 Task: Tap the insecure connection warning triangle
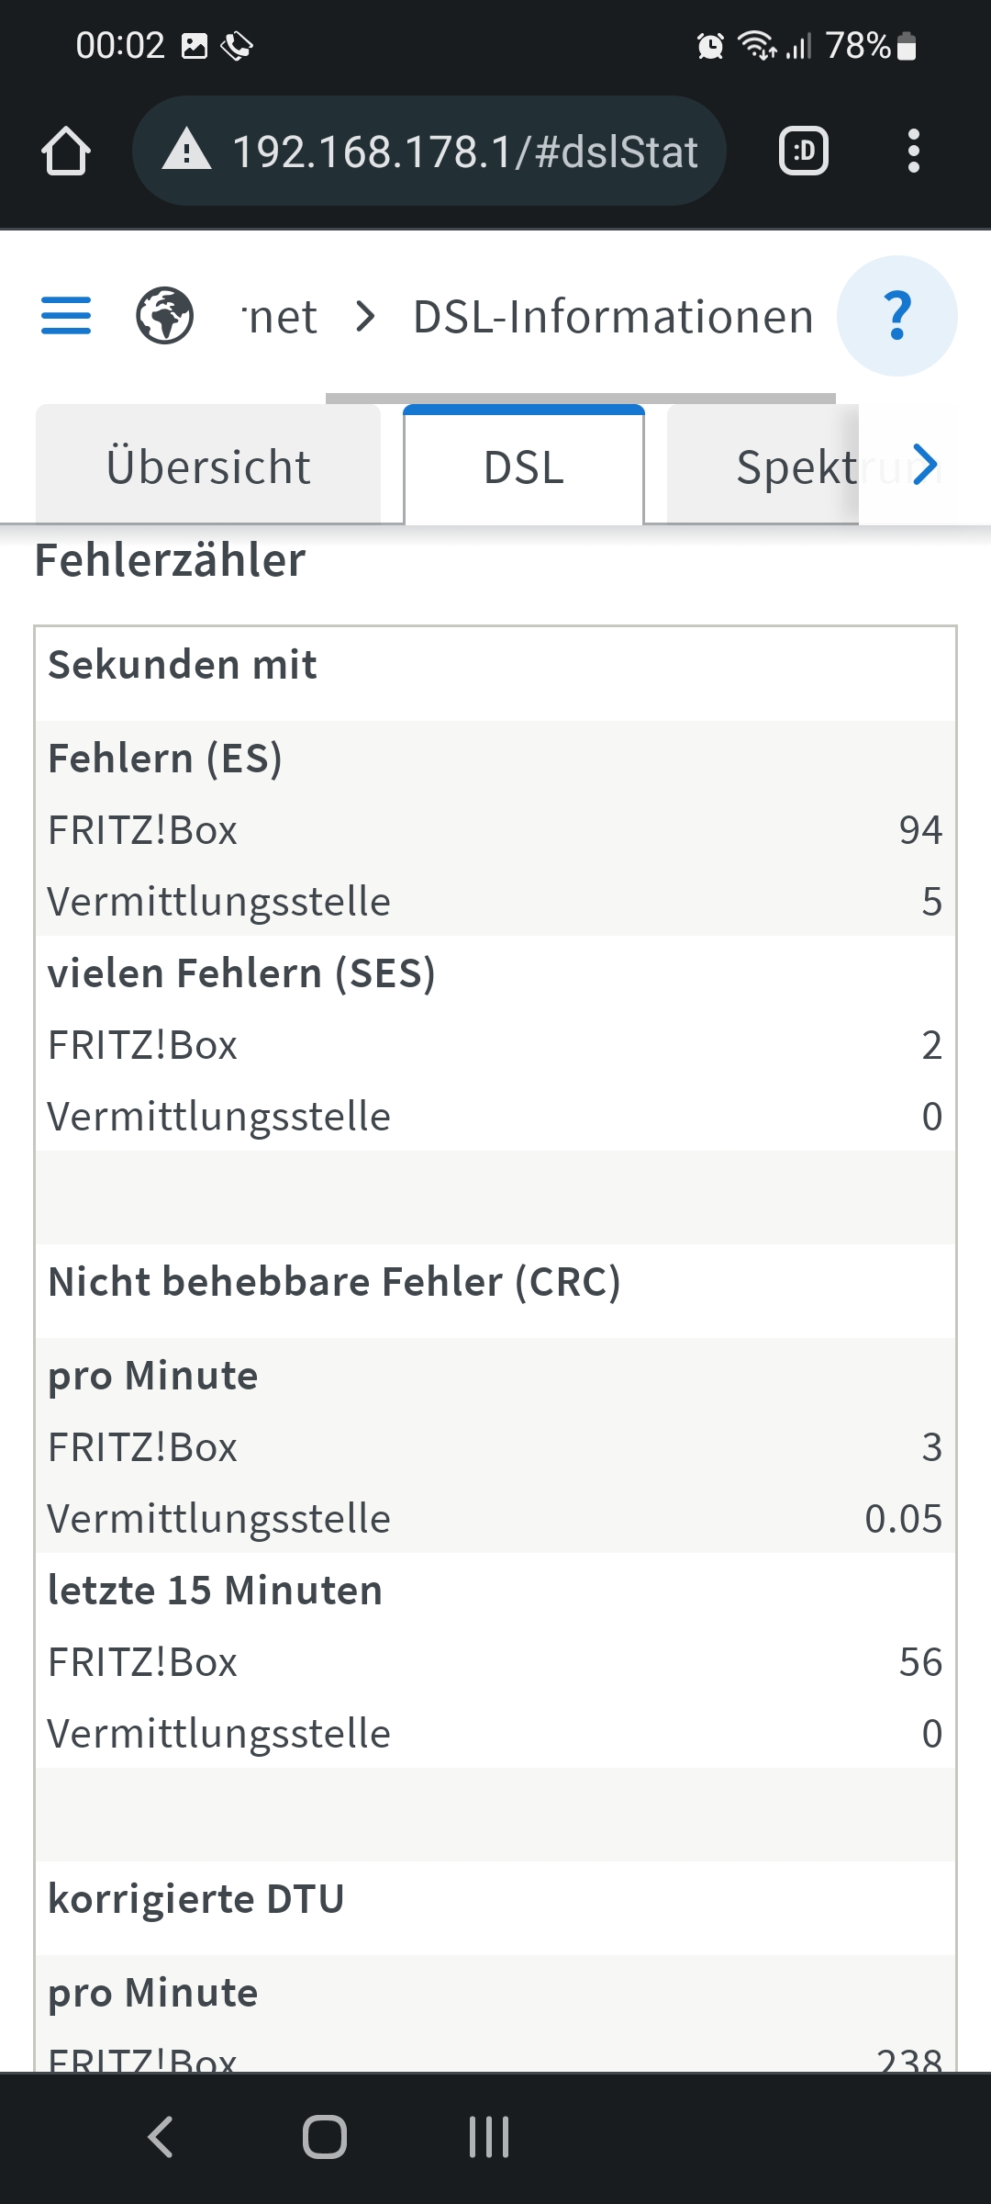pyautogui.click(x=186, y=151)
